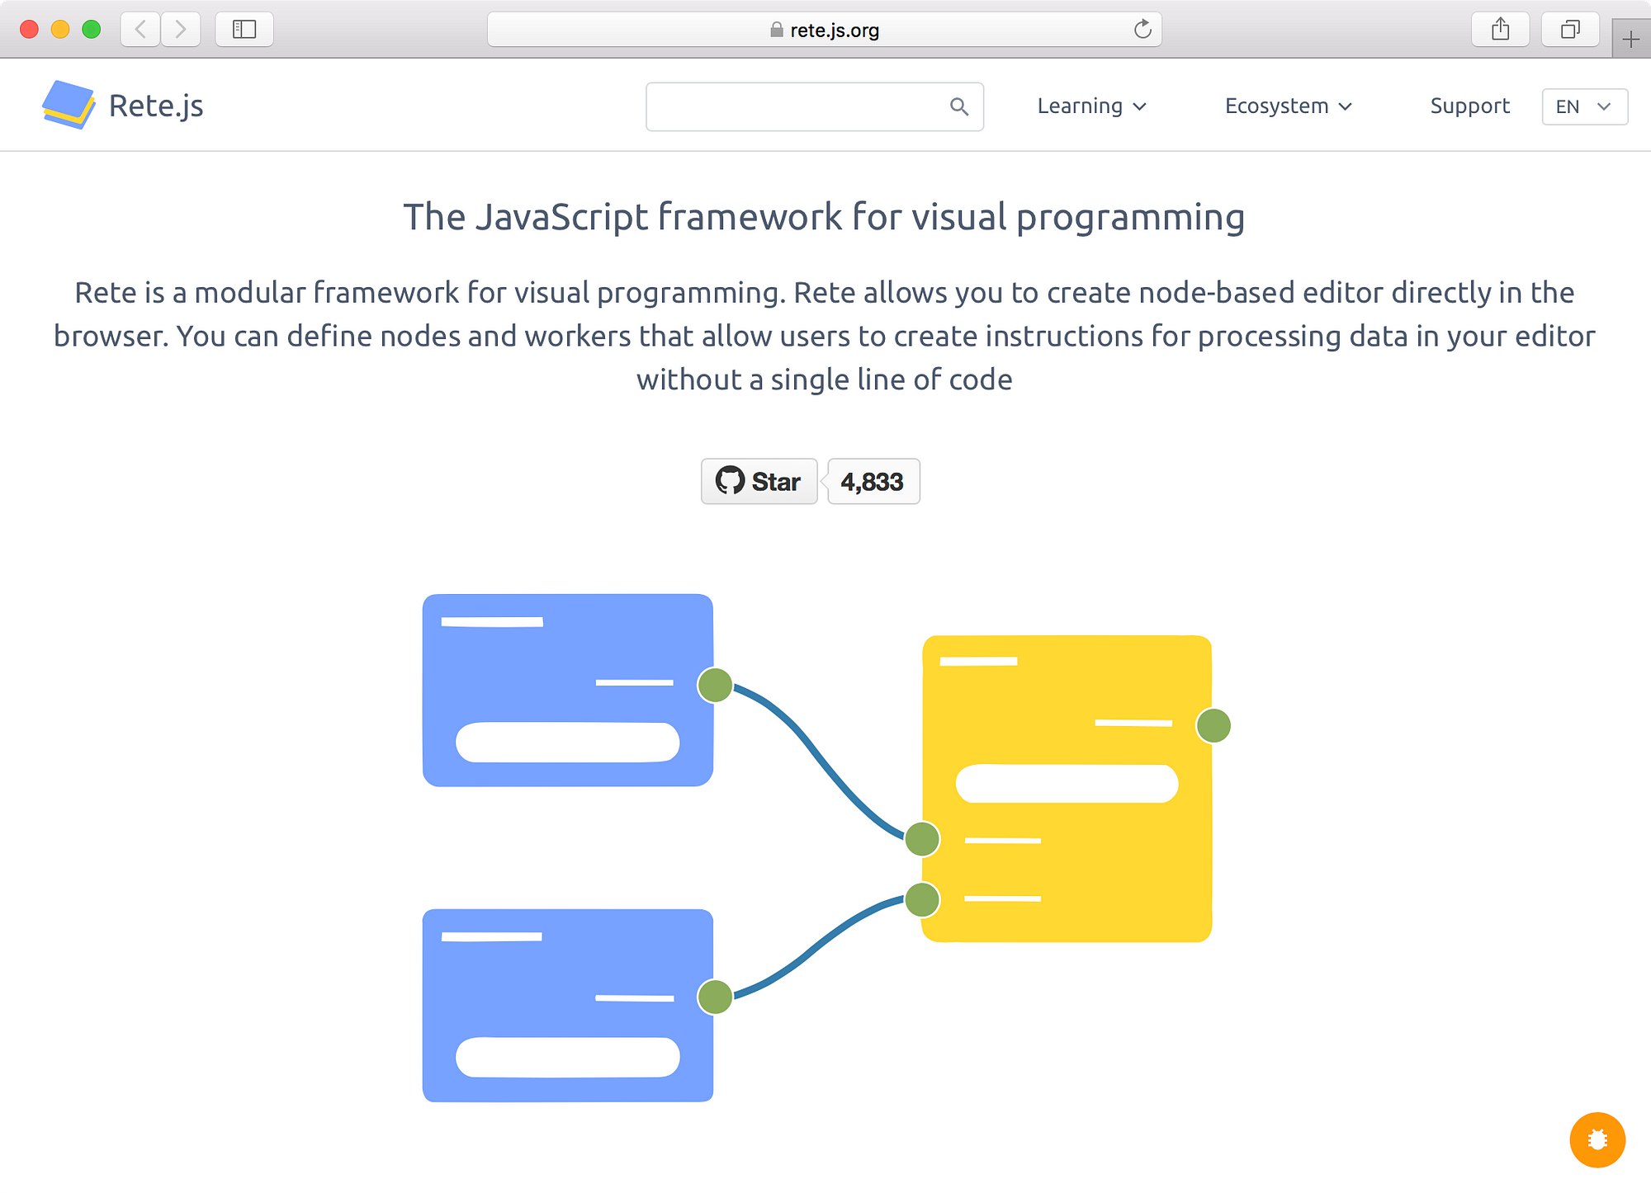Expand the Ecosystem dropdown menu

[1288, 106]
